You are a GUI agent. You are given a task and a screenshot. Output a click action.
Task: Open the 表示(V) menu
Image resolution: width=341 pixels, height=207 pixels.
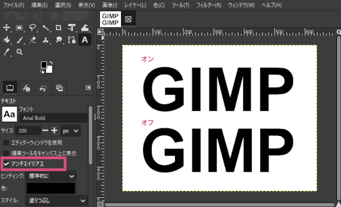86,5
